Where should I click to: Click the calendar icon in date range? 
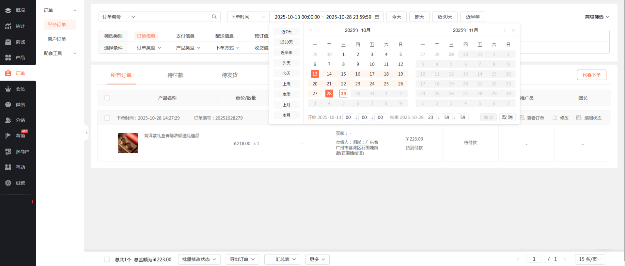377,17
